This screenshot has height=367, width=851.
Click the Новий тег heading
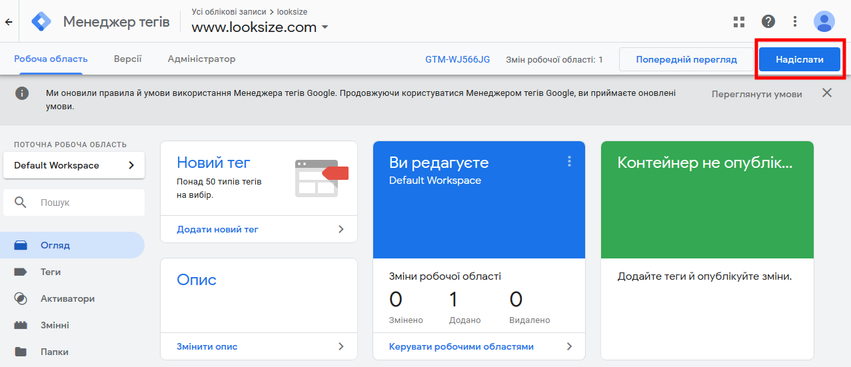point(213,163)
